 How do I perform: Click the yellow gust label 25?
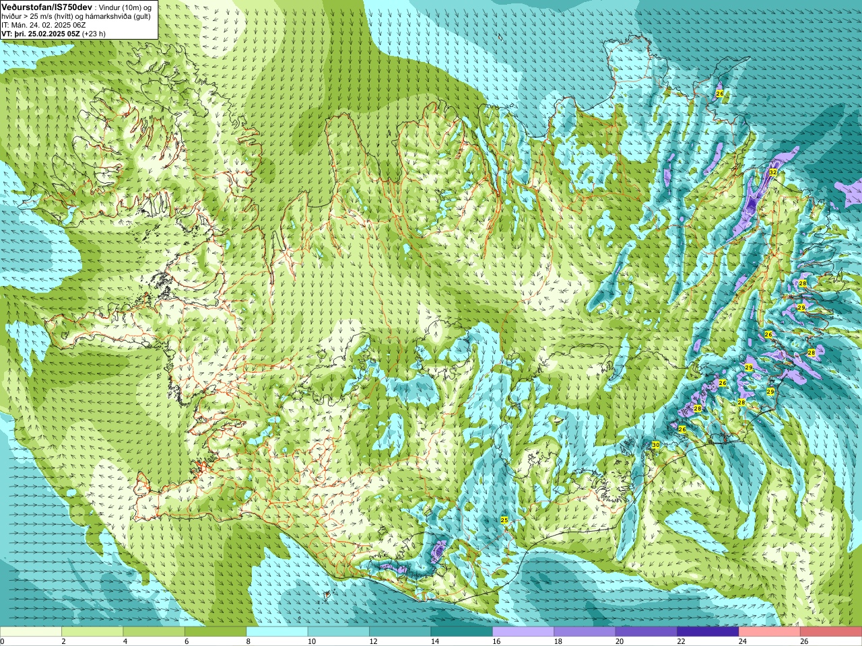[504, 520]
